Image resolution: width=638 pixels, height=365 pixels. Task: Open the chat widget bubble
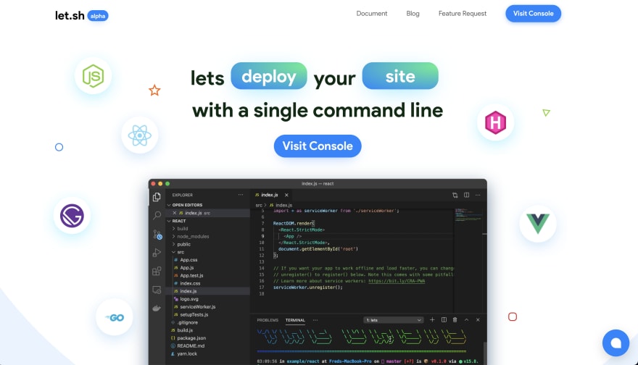click(616, 343)
